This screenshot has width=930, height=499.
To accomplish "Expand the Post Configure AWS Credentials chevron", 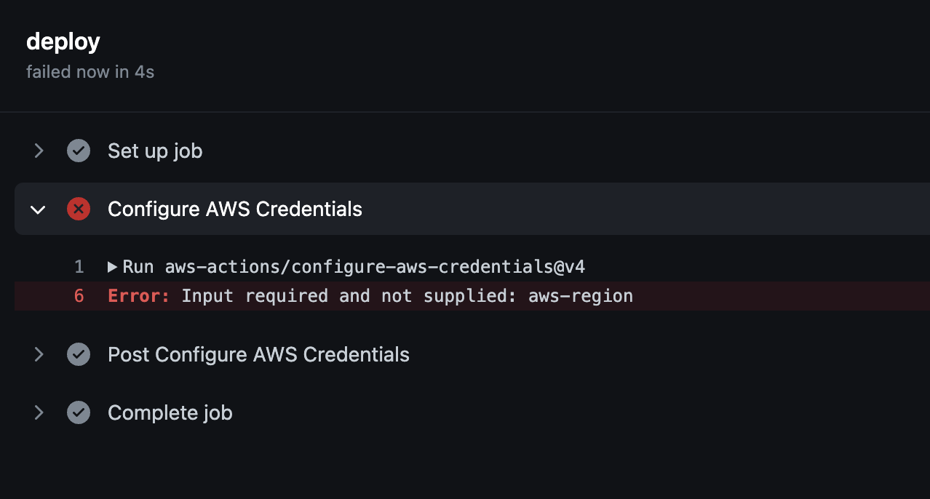I will (x=39, y=354).
